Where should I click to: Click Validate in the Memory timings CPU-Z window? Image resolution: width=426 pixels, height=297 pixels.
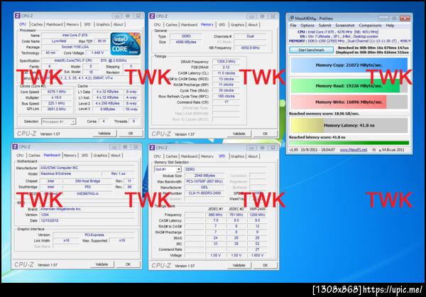point(239,134)
